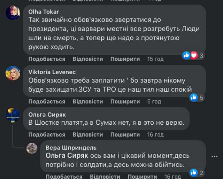Open Вера Шприндель's small avatar
The image size is (223, 179).
click(32, 148)
